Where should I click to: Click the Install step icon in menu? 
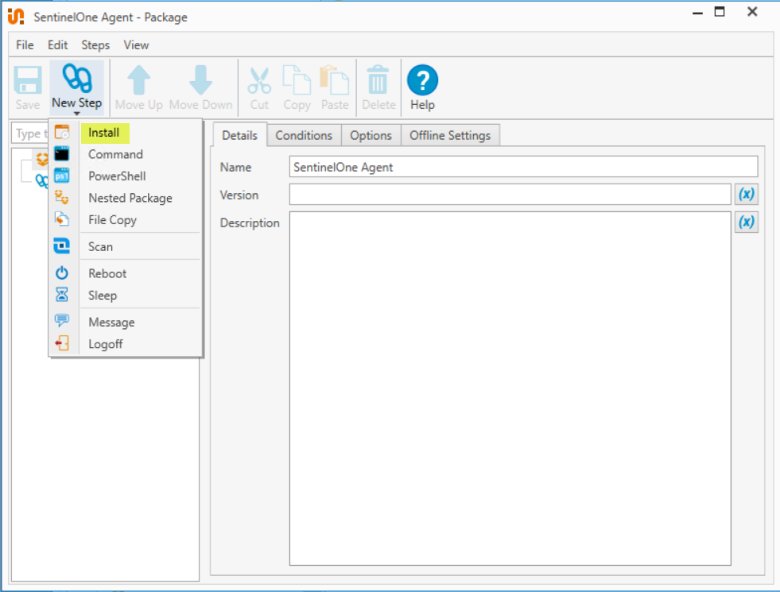tap(62, 132)
